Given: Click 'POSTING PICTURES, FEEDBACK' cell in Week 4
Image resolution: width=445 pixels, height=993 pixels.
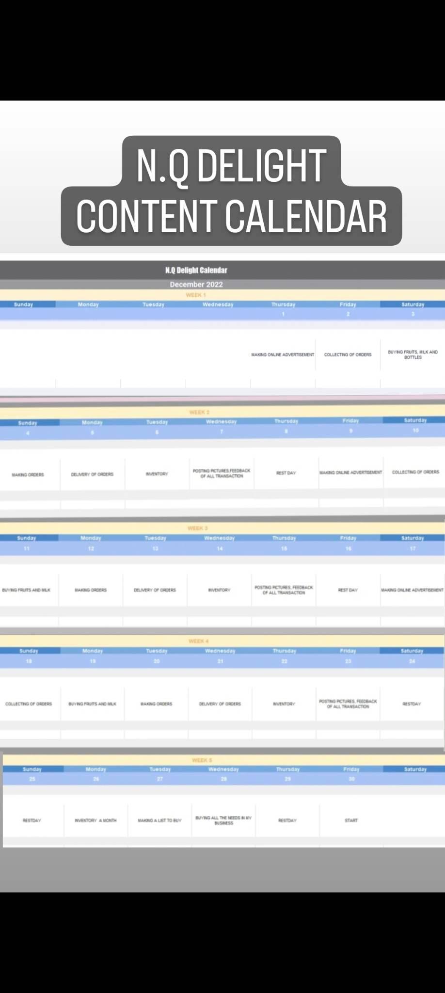Looking at the screenshot, I should 348,704.
